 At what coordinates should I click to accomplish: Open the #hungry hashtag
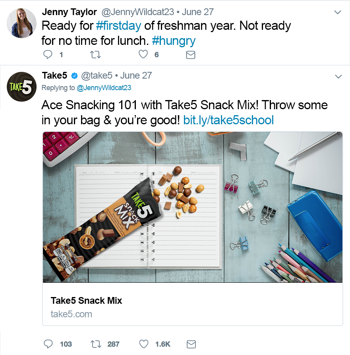click(174, 41)
